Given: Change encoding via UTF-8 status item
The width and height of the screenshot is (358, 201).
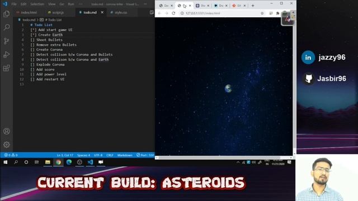Looking at the screenshot, I should point(98,155).
